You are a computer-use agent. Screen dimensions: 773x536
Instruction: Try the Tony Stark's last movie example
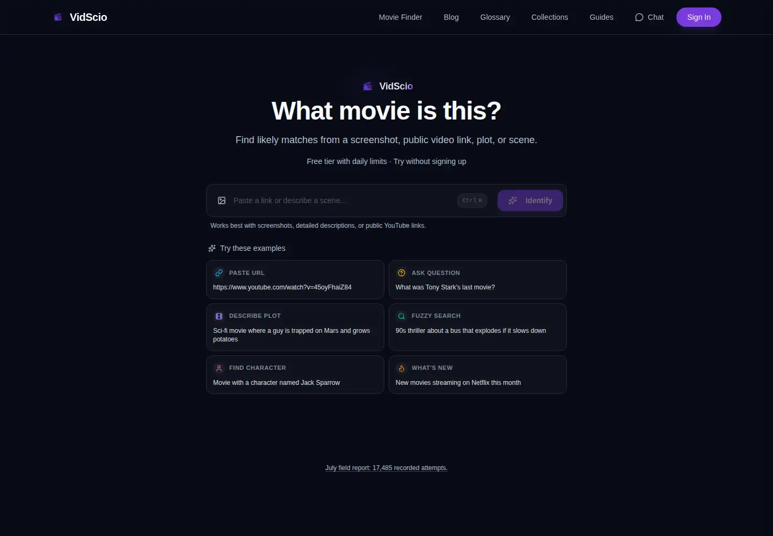478,280
